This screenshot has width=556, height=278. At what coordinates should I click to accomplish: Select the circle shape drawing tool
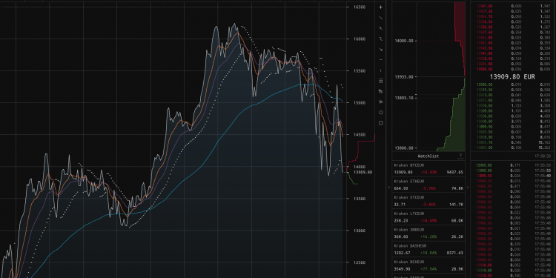tap(381, 113)
